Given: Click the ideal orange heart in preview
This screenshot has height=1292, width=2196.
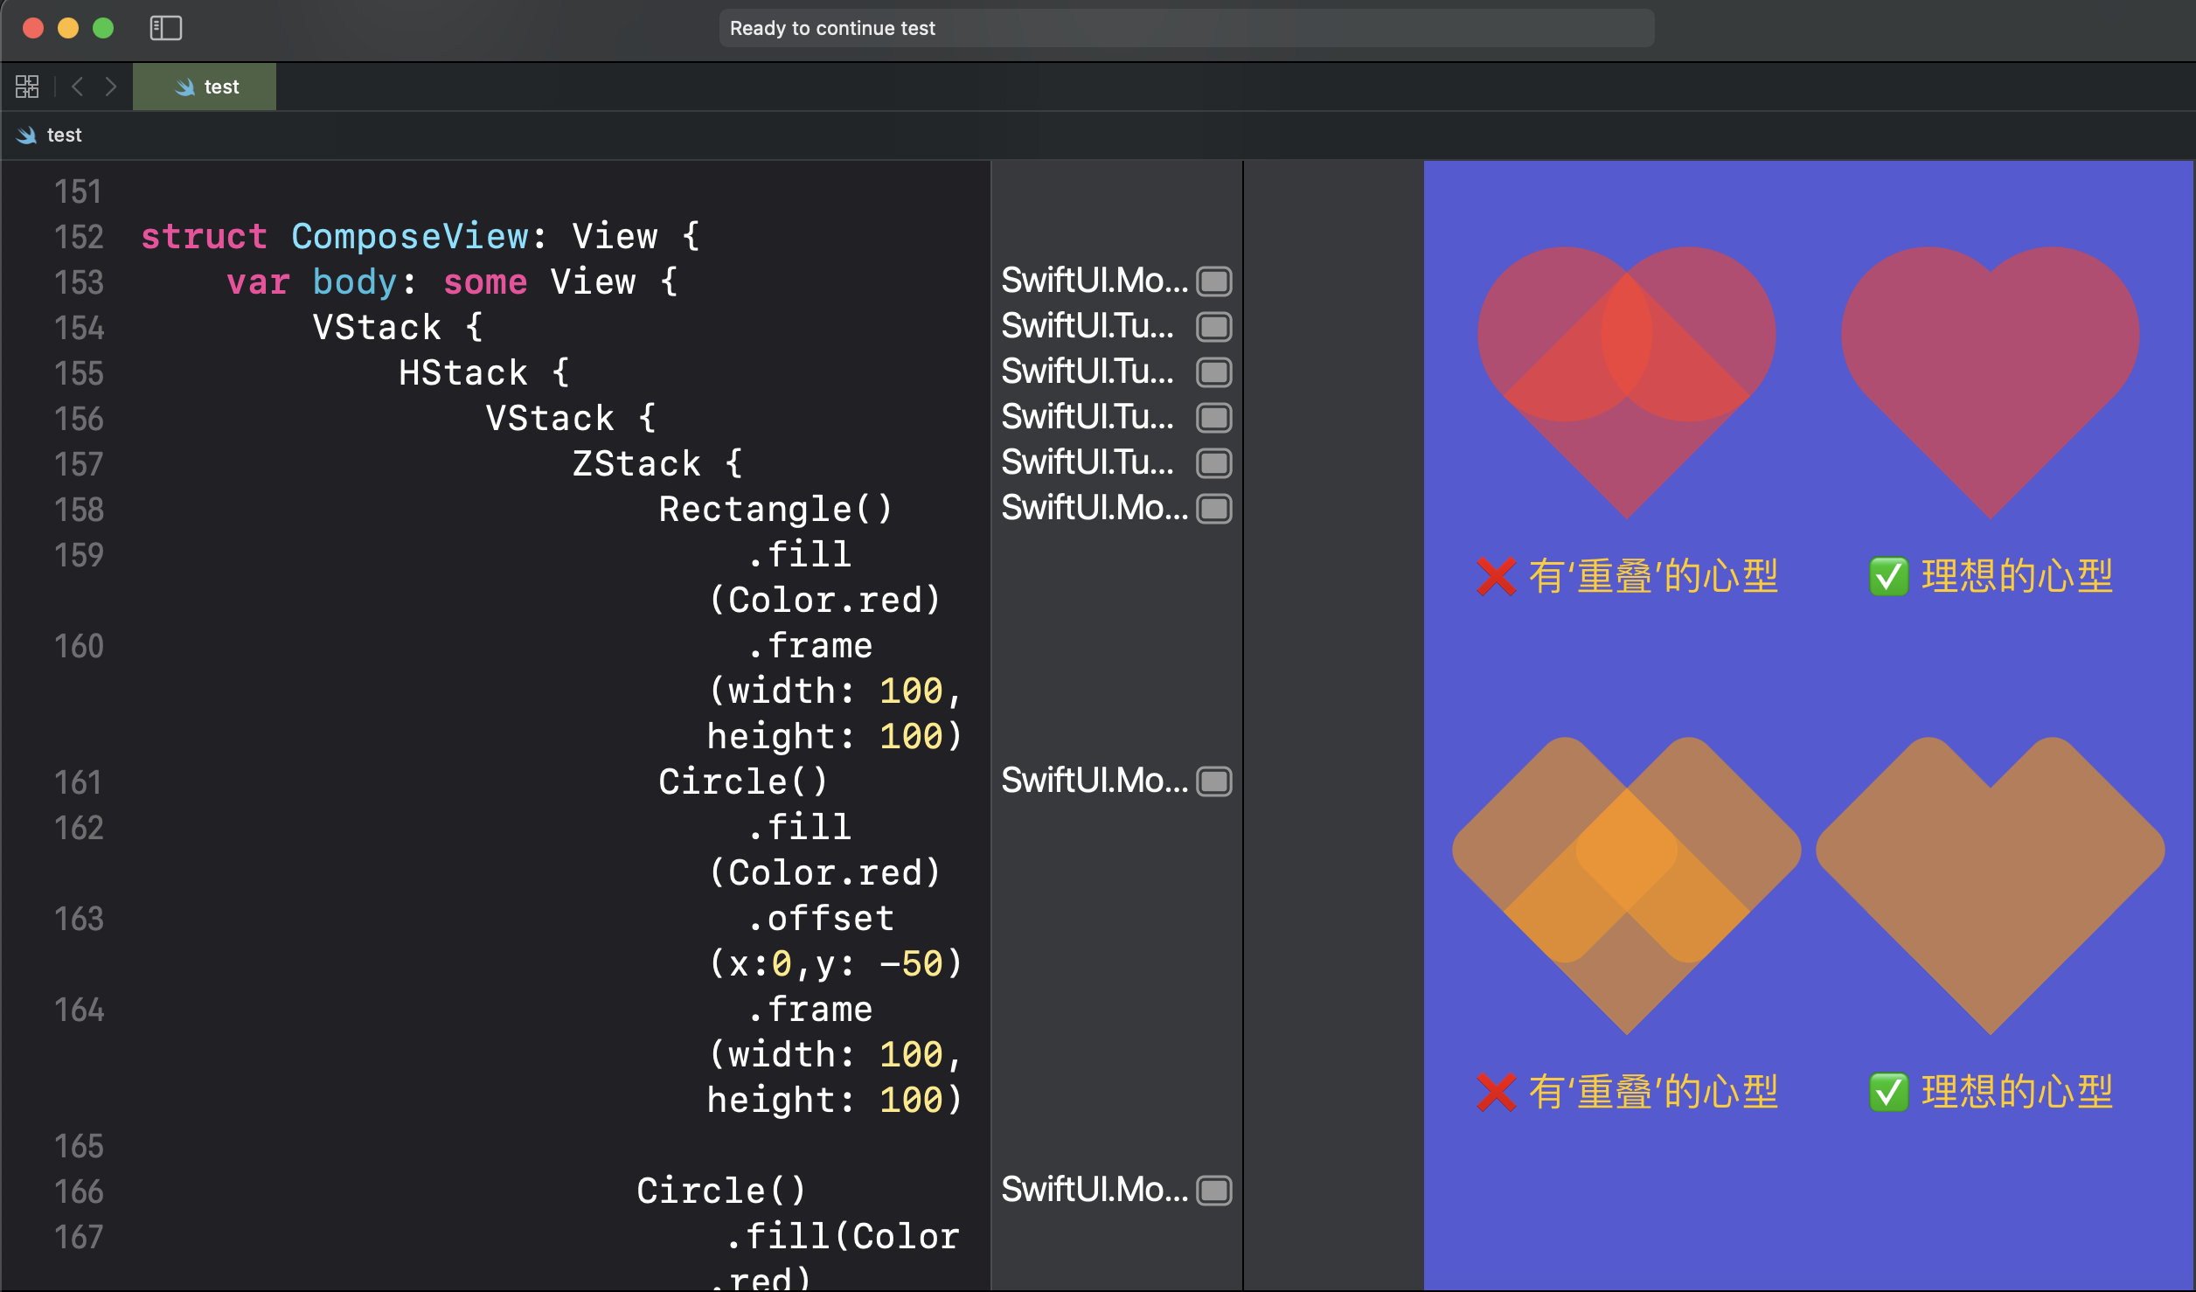Looking at the screenshot, I should 1991,885.
